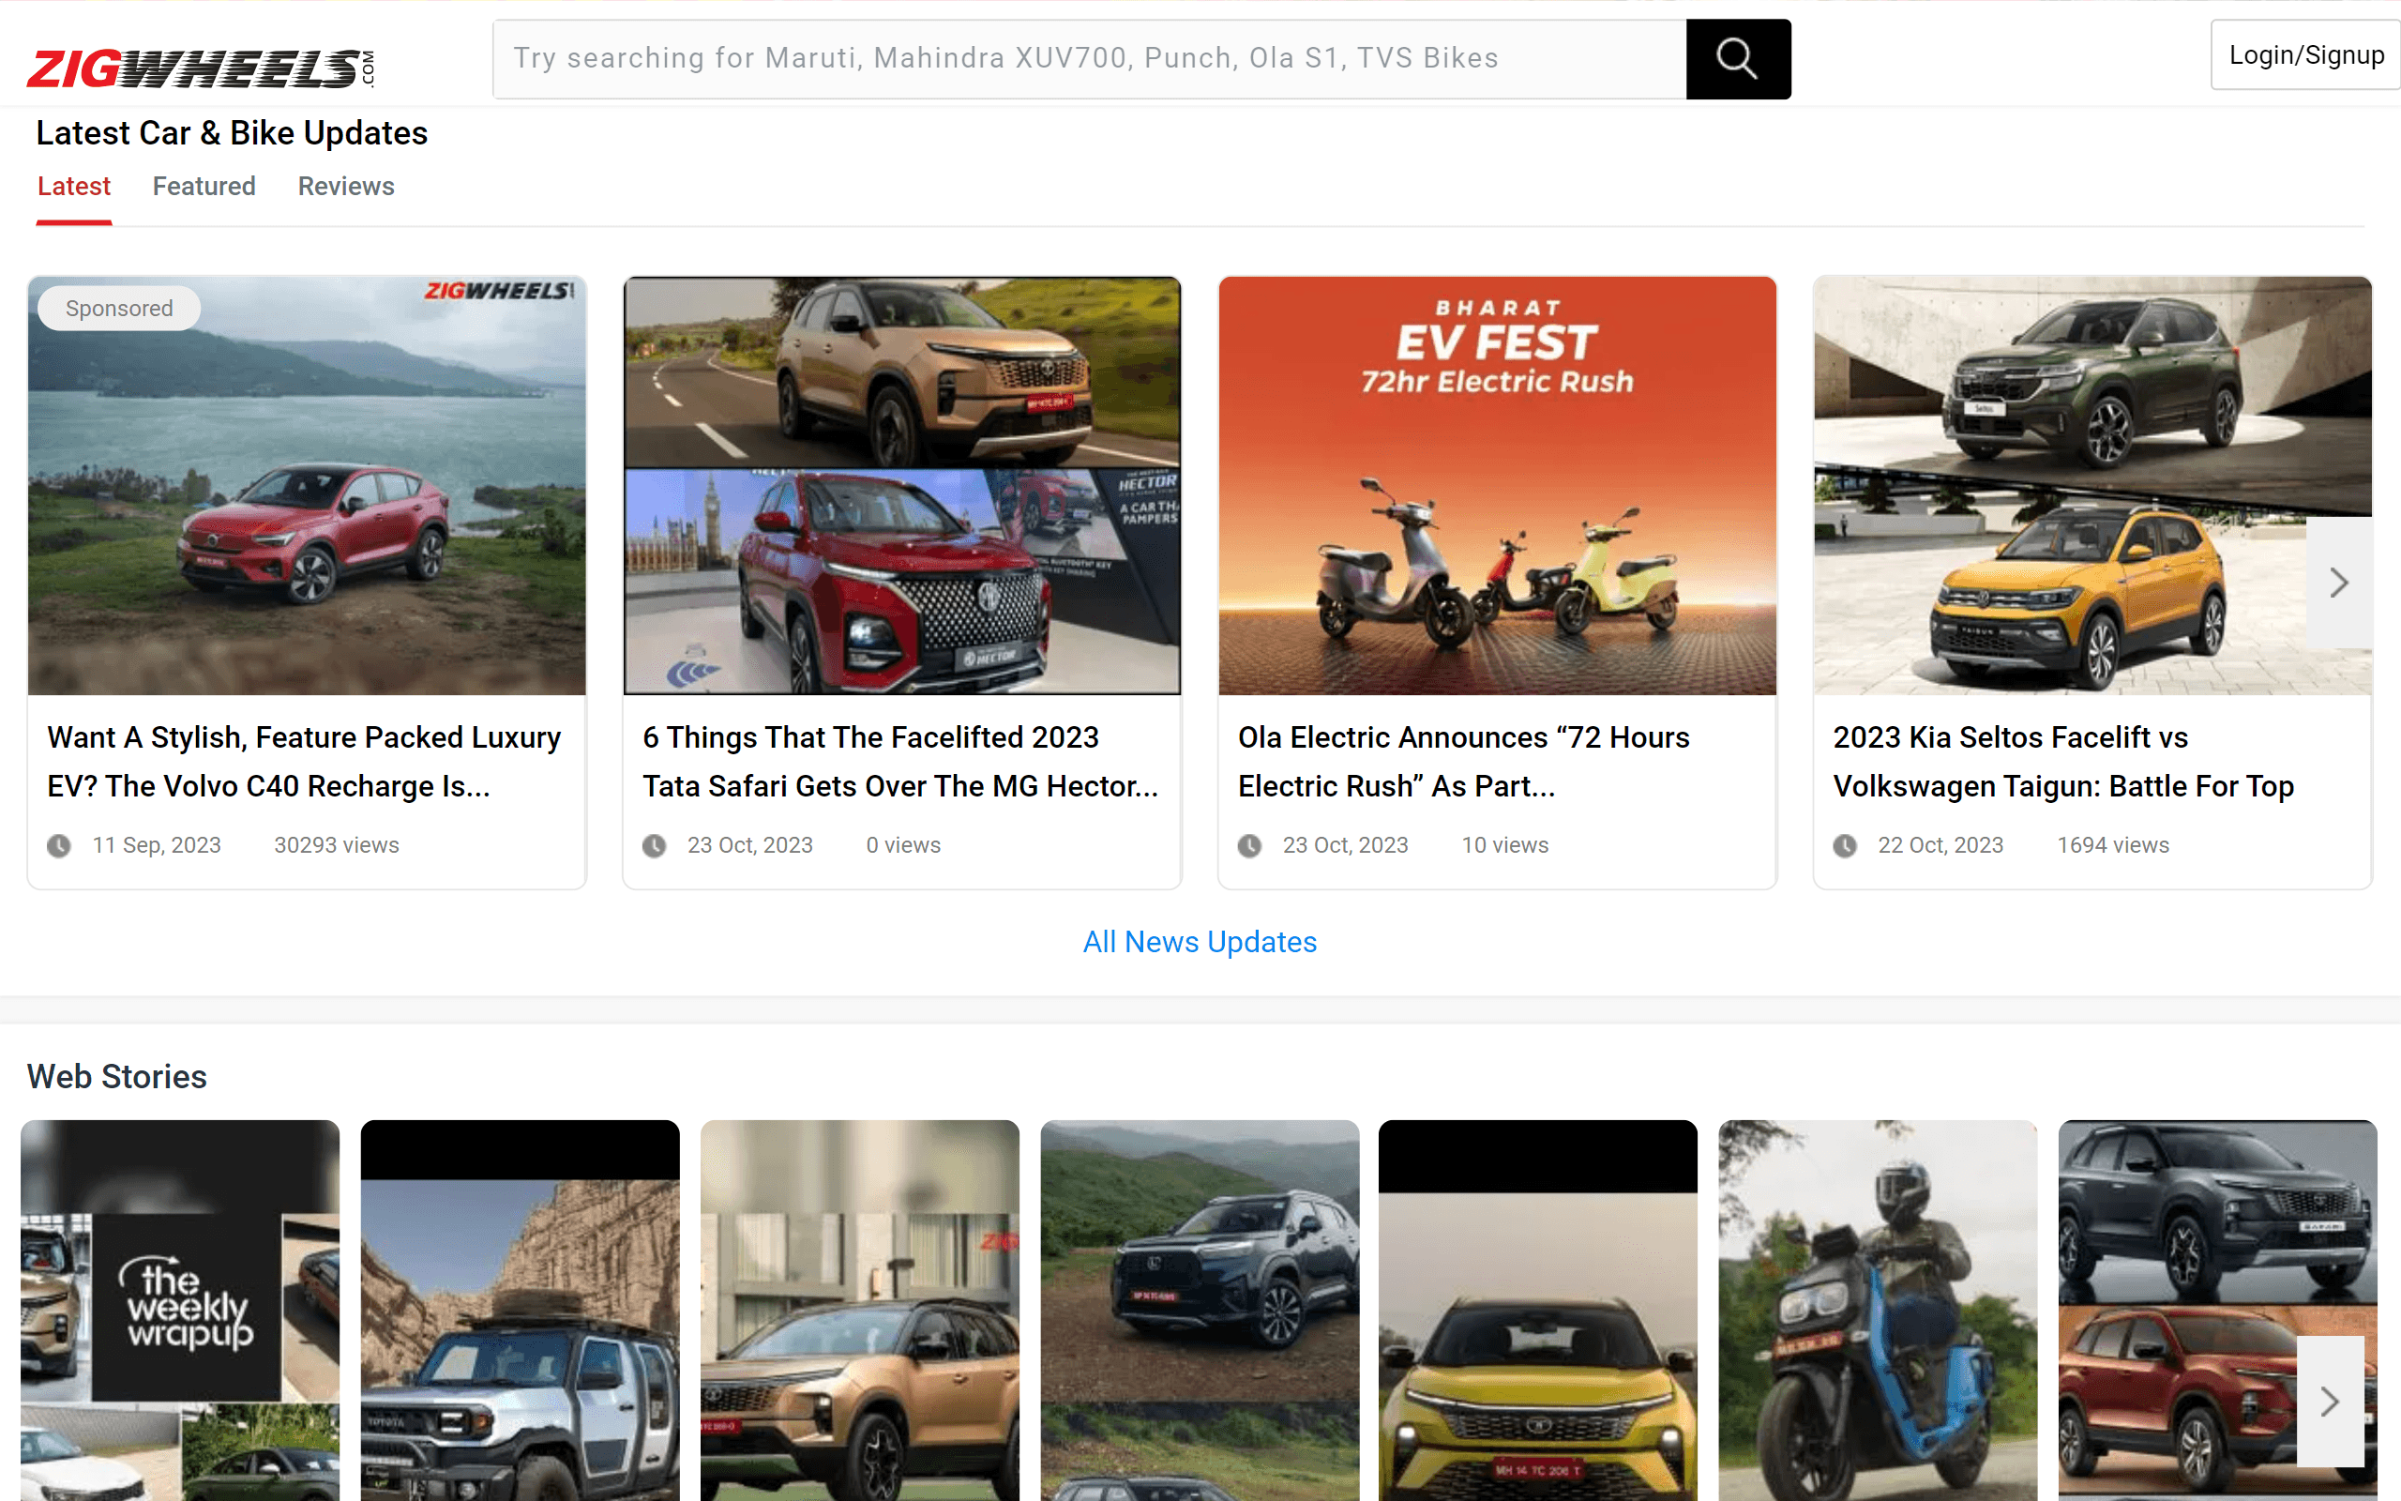Open the weekly wrapup web story
The height and width of the screenshot is (1501, 2401).
[x=179, y=1311]
